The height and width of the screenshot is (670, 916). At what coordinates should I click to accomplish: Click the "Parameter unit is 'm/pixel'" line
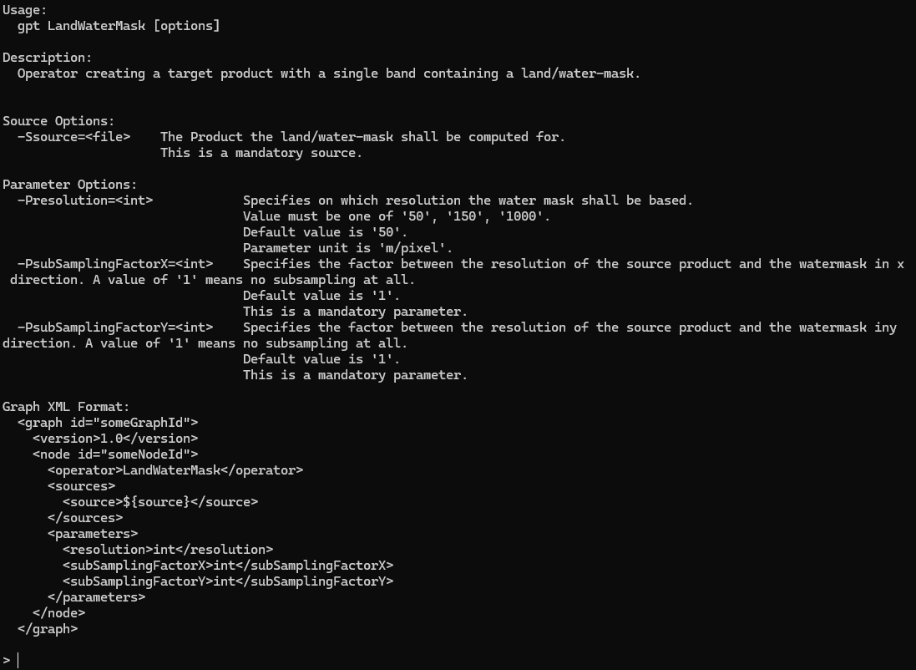click(348, 248)
